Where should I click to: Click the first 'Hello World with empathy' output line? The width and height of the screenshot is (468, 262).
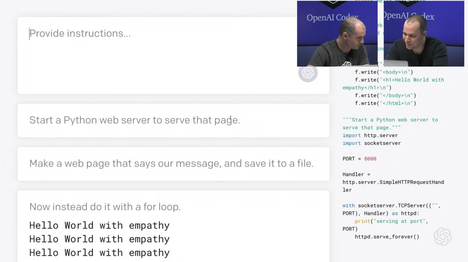pos(99,225)
